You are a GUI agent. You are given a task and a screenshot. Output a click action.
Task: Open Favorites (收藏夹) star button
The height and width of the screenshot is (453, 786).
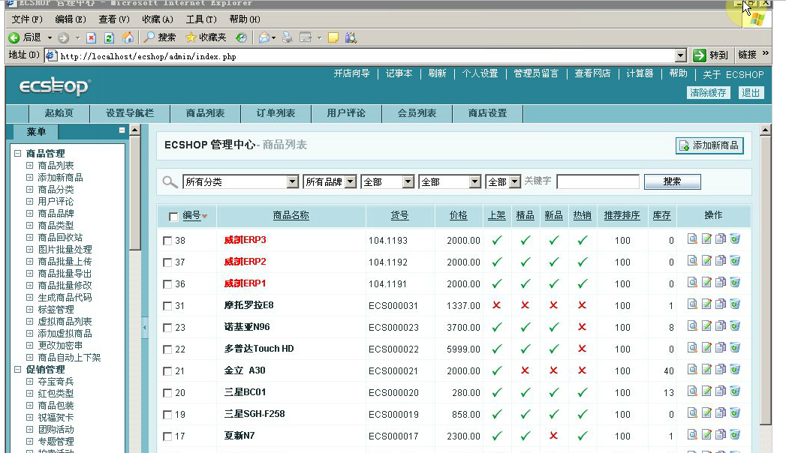pyautogui.click(x=206, y=37)
